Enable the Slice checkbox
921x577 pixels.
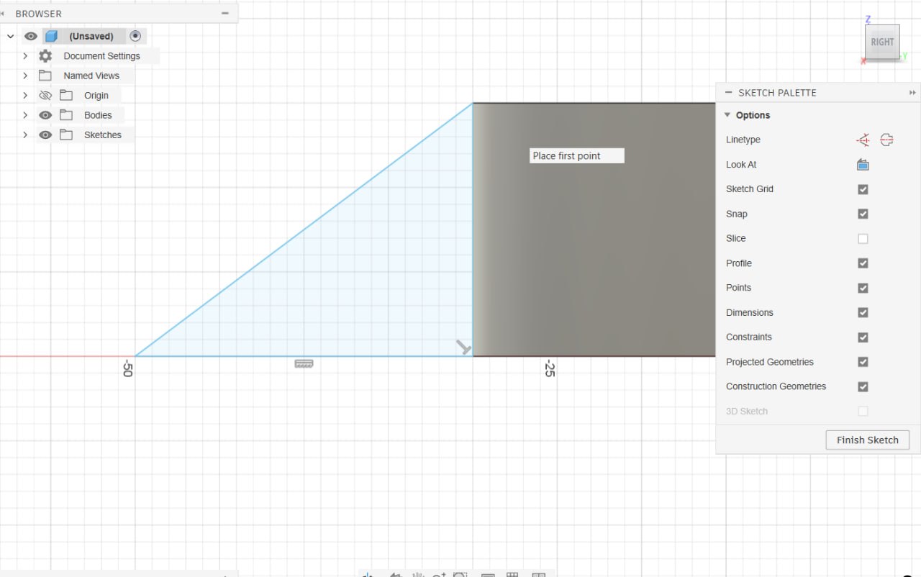pos(863,239)
